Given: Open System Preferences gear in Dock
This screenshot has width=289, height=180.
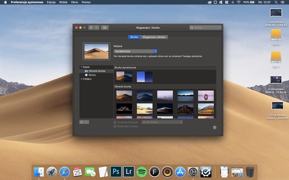Looking at the screenshot, I should [x=193, y=172].
